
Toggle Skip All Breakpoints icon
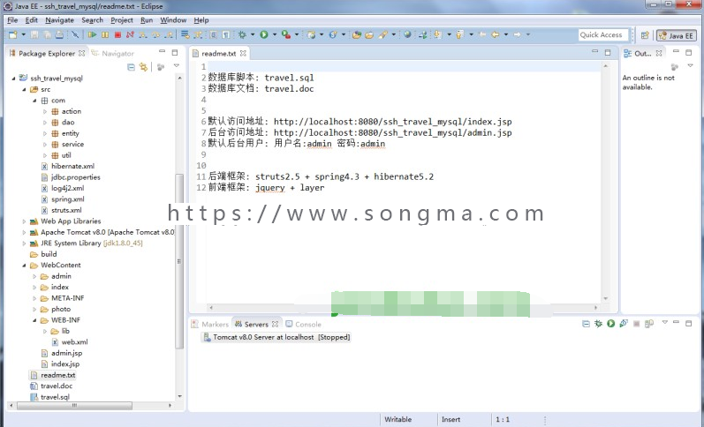[x=75, y=34]
